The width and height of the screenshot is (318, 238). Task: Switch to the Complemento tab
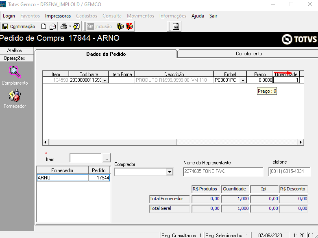point(249,54)
